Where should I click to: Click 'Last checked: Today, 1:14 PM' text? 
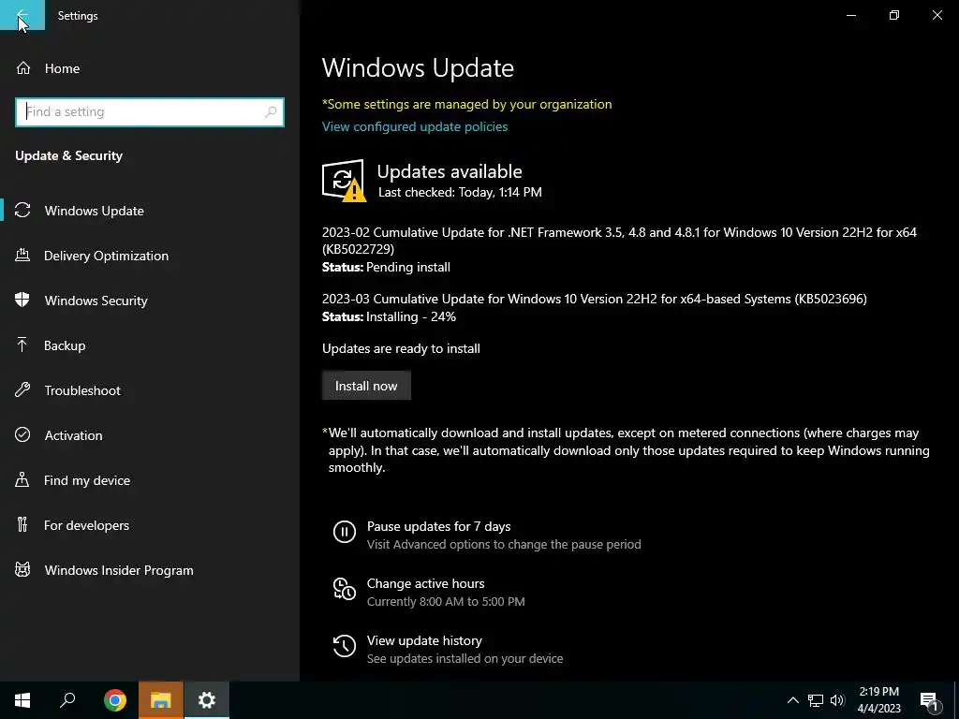click(x=460, y=192)
